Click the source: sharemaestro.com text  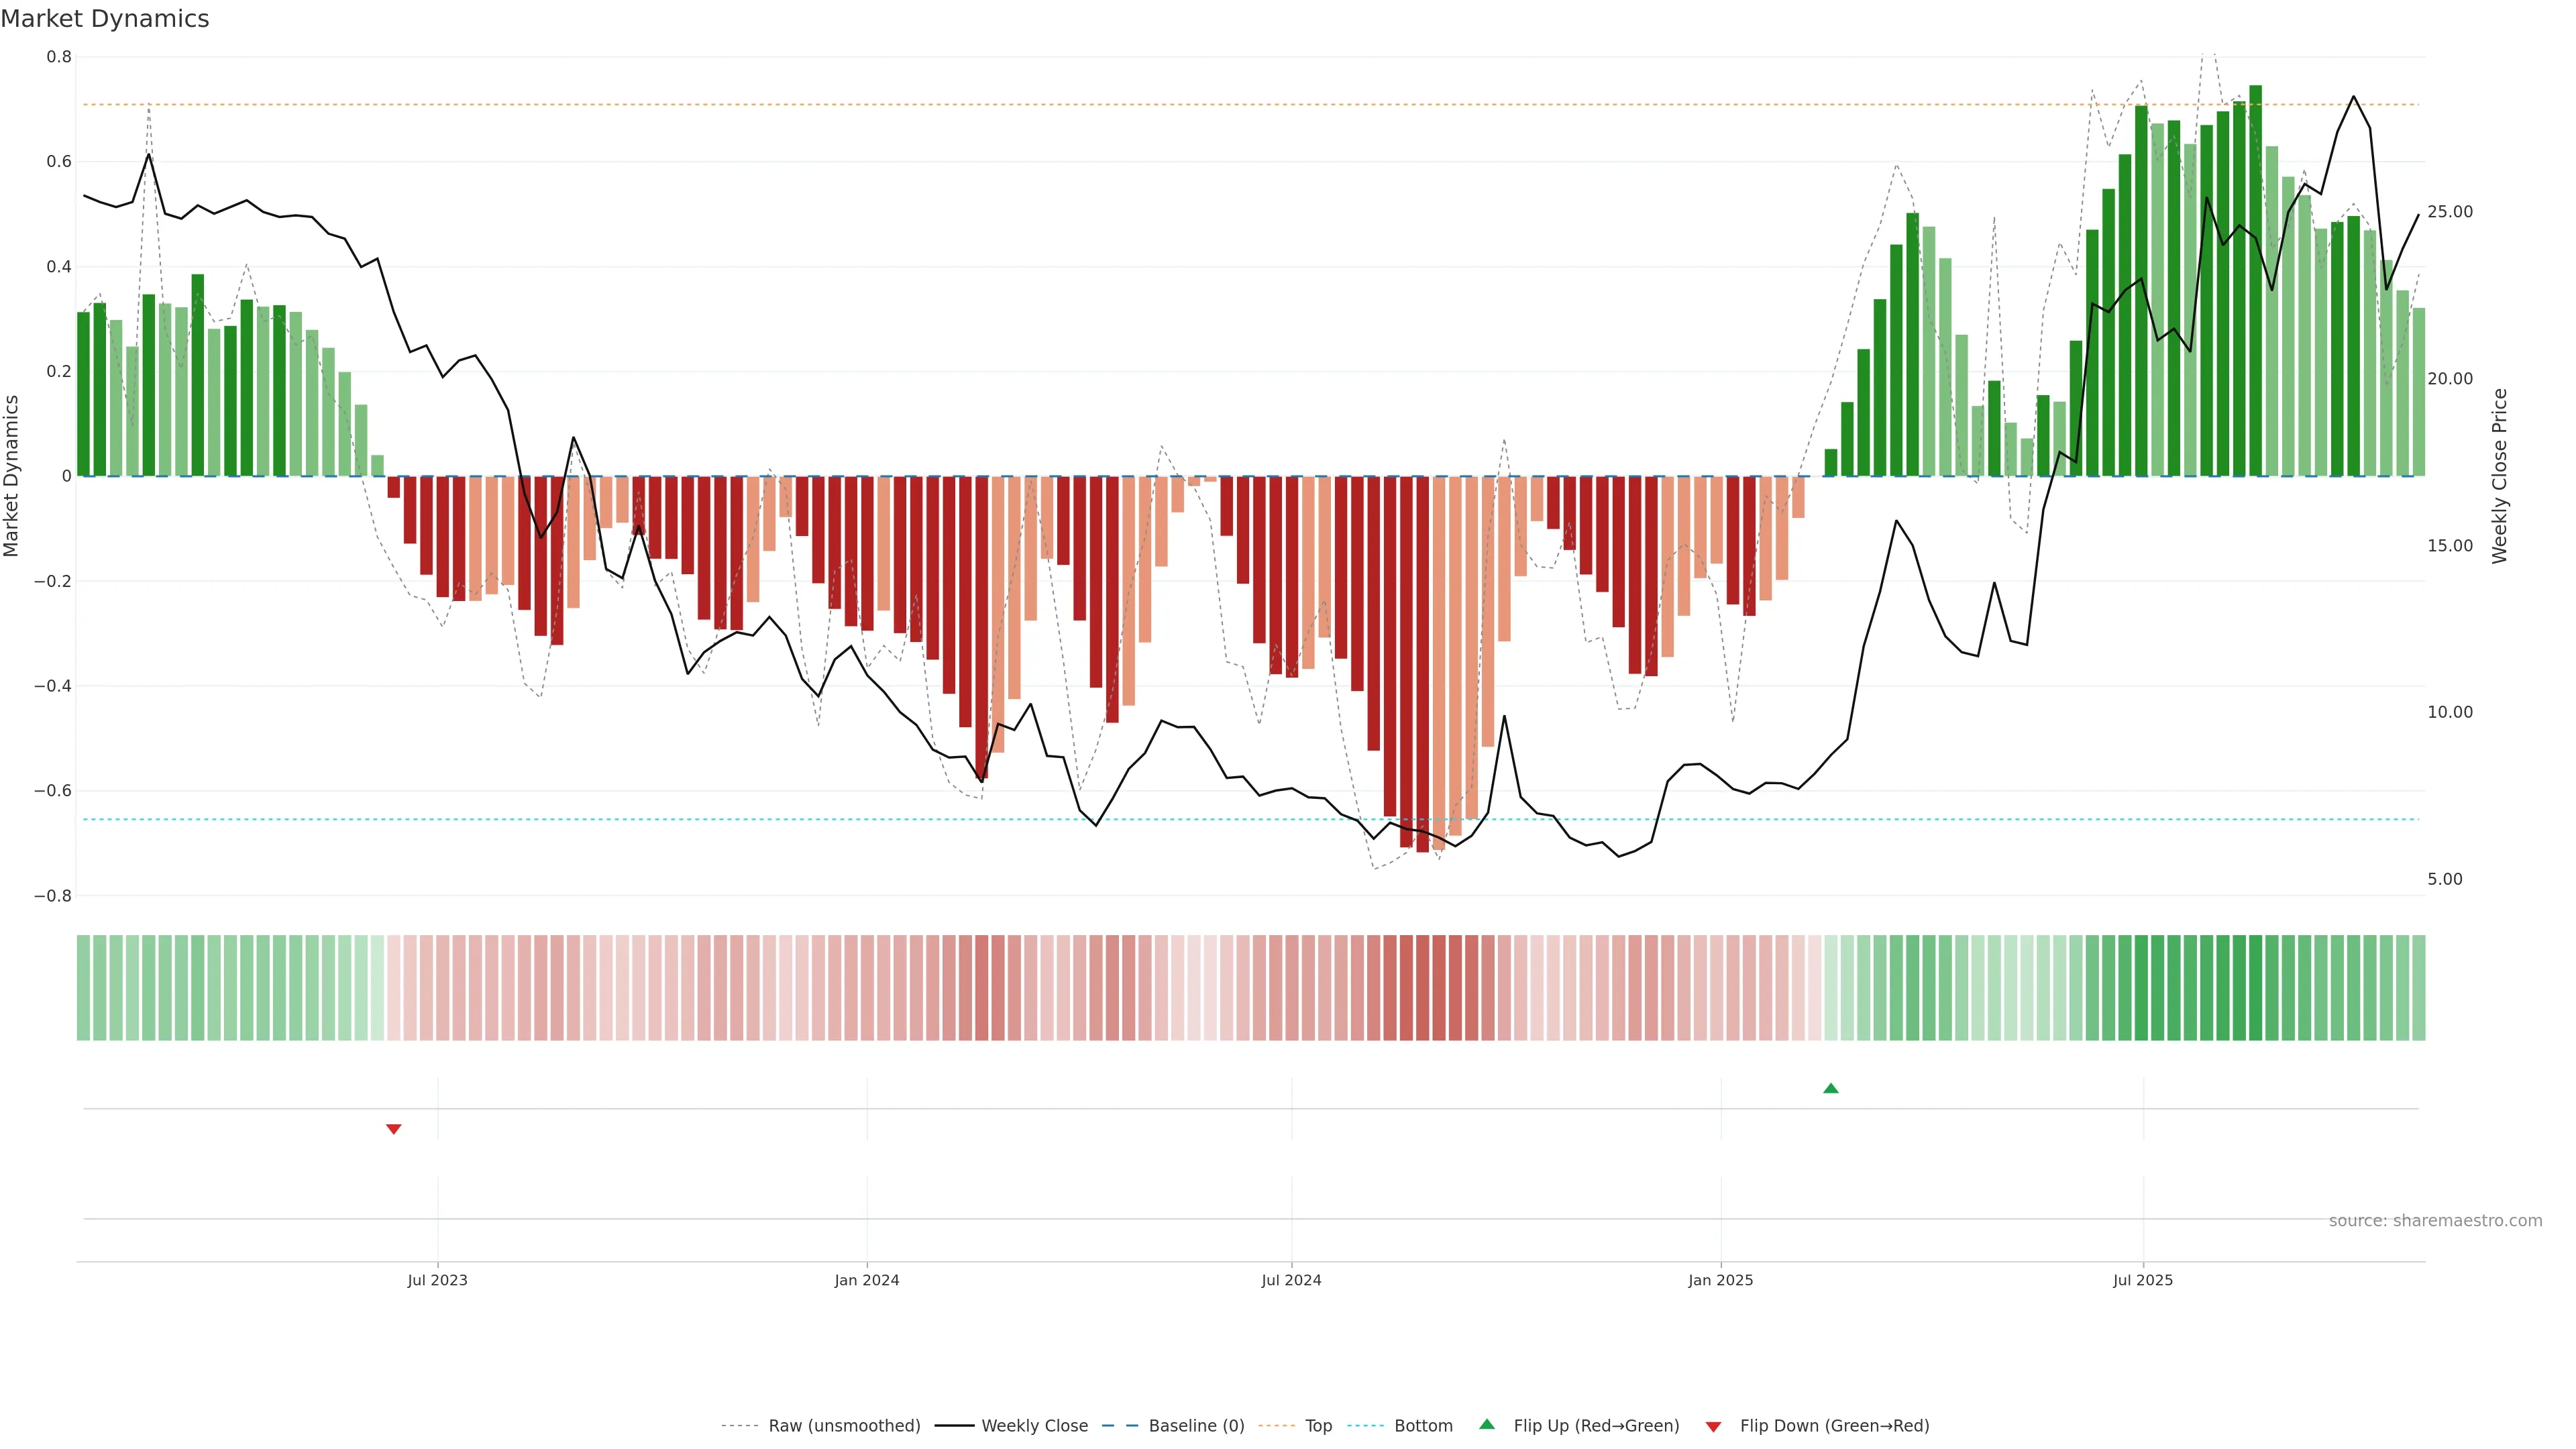[2435, 1221]
